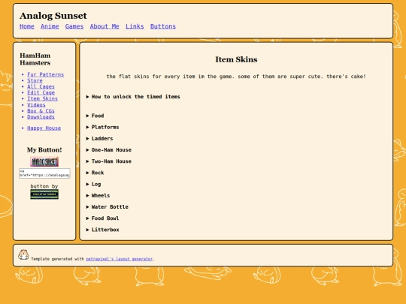
Task: Open the Games nav link
Action: click(x=74, y=26)
